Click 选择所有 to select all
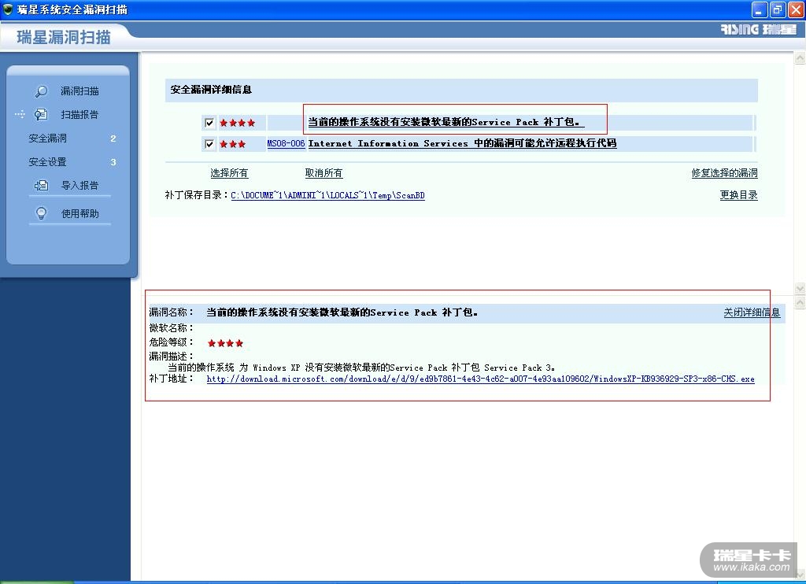The width and height of the screenshot is (806, 584). (x=229, y=172)
